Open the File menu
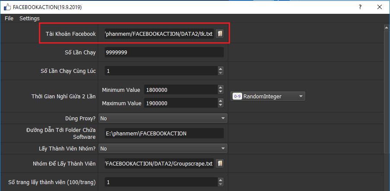This screenshot has height=191, width=390. (x=9, y=18)
